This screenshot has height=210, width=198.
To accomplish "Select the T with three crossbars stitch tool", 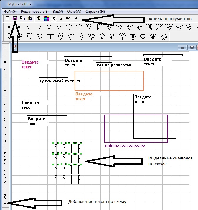I will [x=5, y=105].
